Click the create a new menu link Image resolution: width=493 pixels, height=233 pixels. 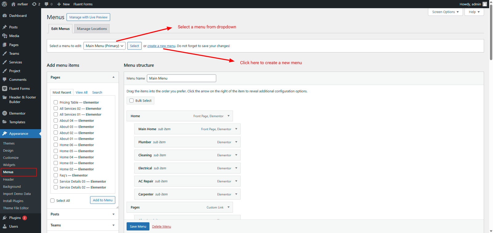[161, 46]
